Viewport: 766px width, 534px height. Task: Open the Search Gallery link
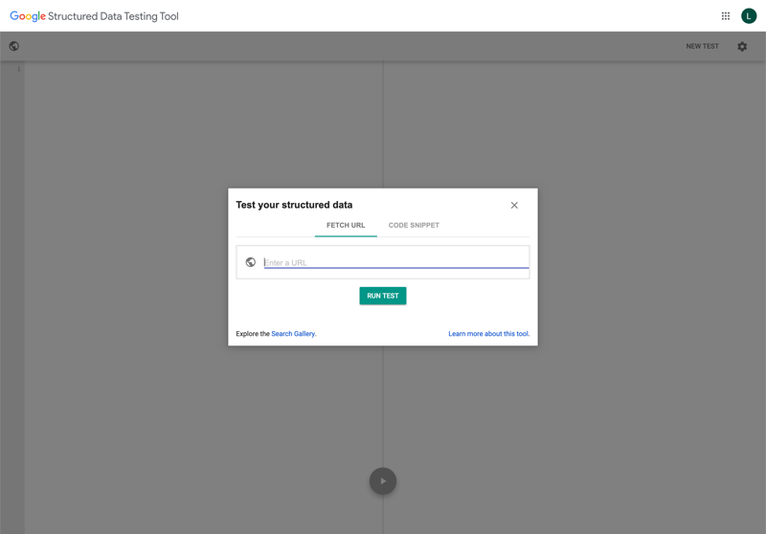coord(293,334)
